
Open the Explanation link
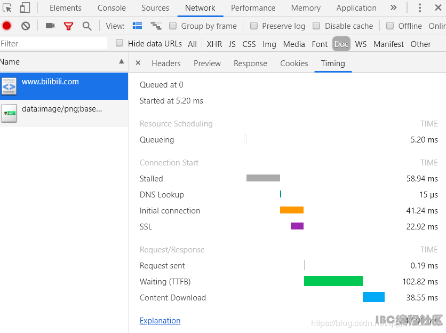click(160, 321)
